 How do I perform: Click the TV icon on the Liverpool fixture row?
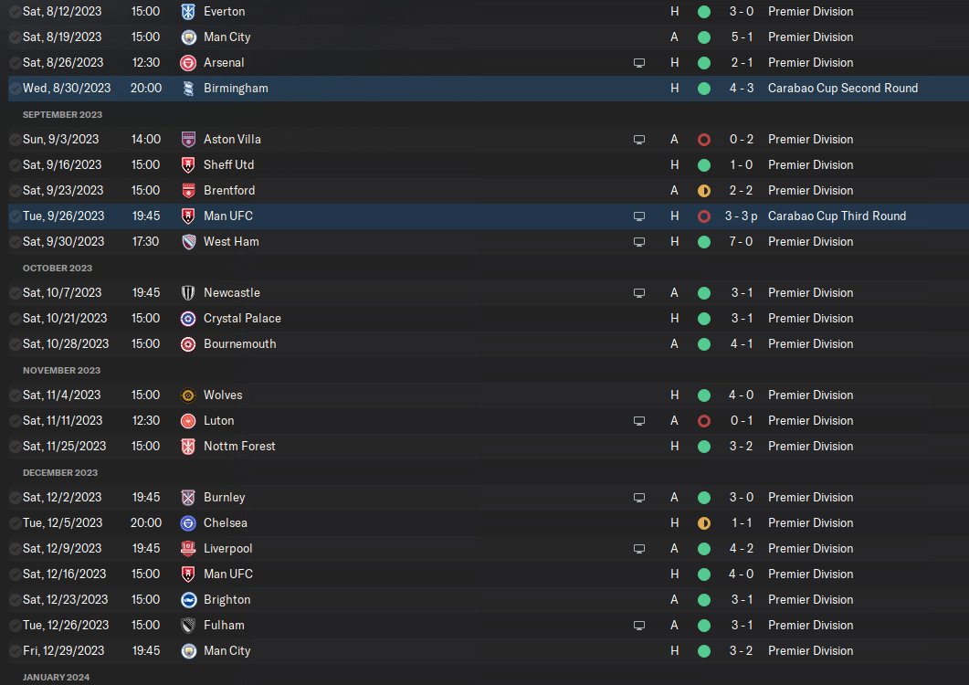pos(639,549)
